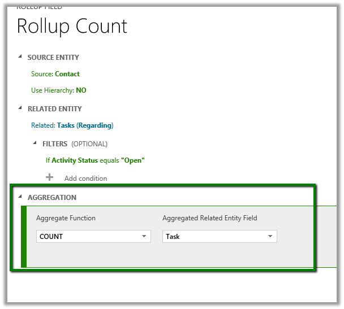
Task: Open the Aggregate Function COUNT dropdown
Action: coord(93,236)
